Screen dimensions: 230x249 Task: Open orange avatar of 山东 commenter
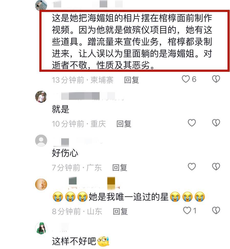click(41, 184)
